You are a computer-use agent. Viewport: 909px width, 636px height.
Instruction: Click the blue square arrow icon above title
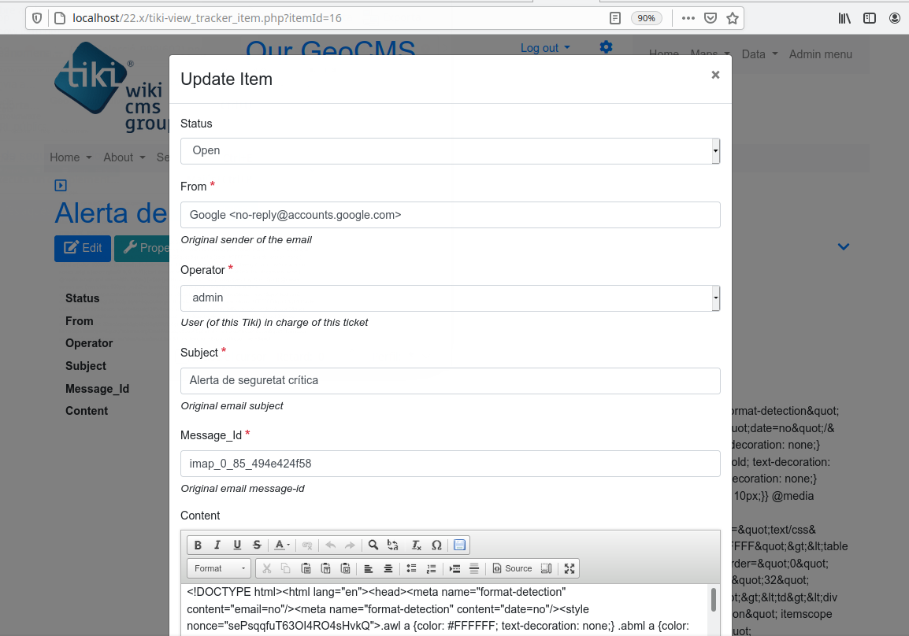(x=61, y=185)
